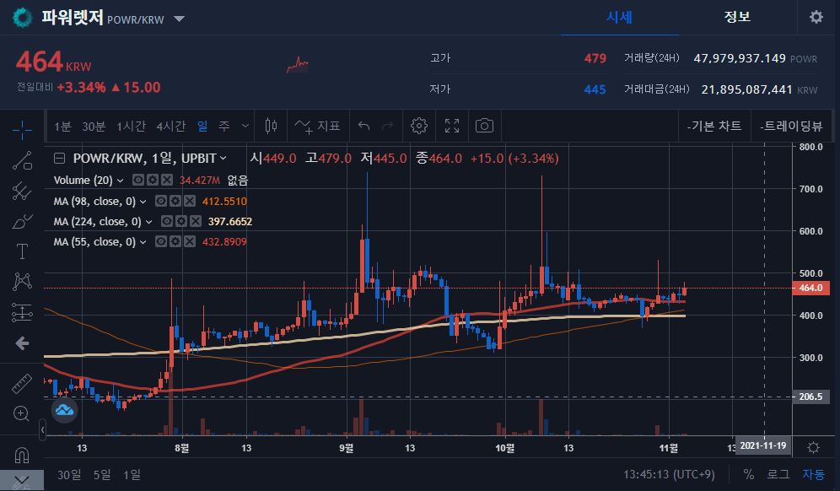Expand Volume (20) indicator options arrow

pyautogui.click(x=120, y=181)
